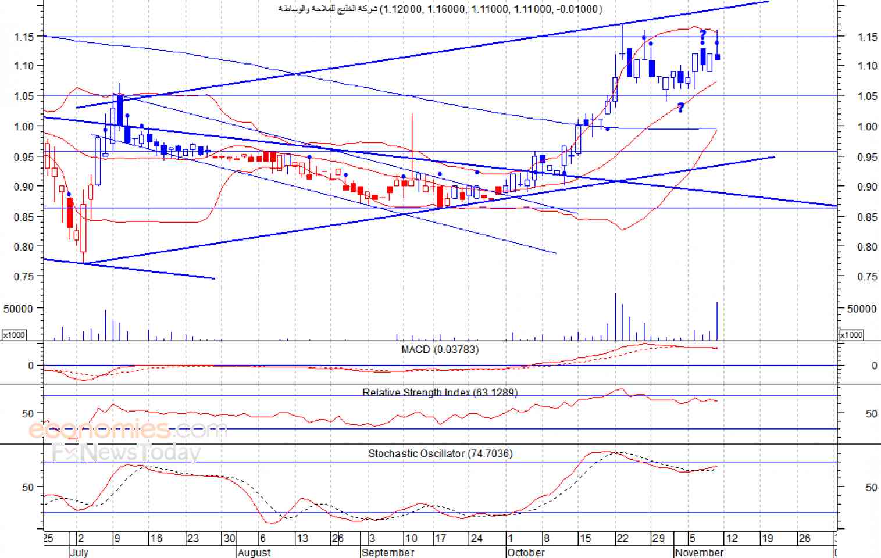Click the November month label
This screenshot has width=881, height=558.
coord(700,552)
